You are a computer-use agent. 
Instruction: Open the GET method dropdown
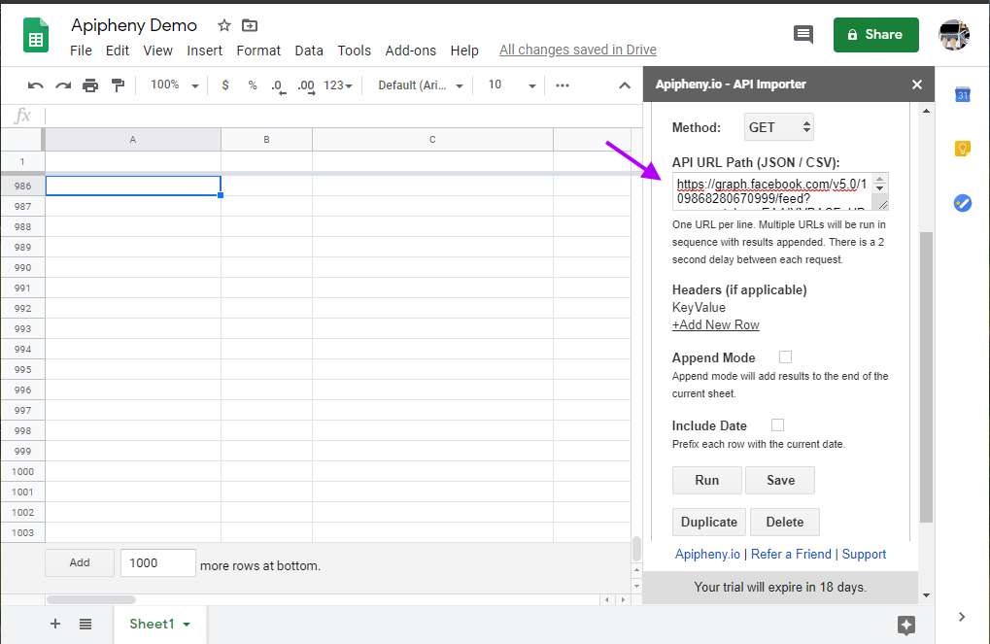tap(779, 127)
